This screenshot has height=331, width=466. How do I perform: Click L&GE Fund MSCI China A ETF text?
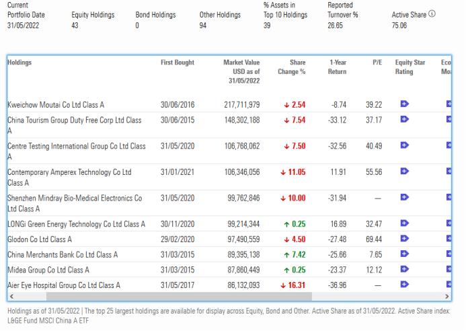48,320
